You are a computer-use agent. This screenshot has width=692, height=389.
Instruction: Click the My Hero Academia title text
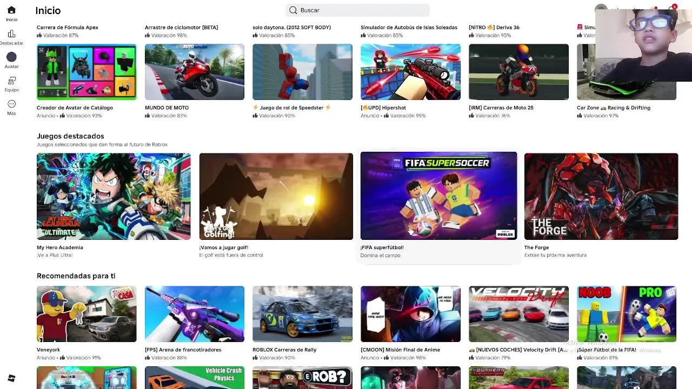tap(60, 247)
